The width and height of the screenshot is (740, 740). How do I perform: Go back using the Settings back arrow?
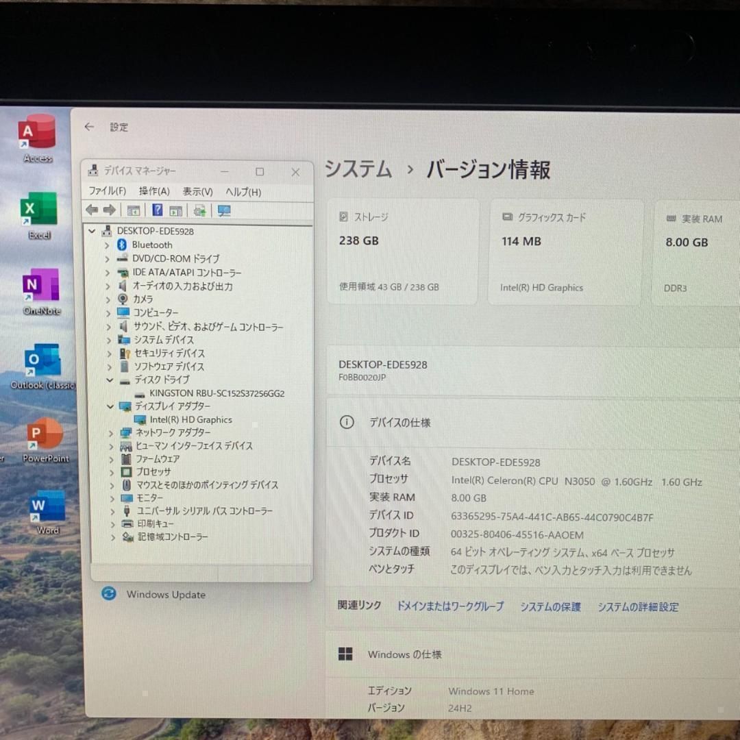(x=89, y=127)
